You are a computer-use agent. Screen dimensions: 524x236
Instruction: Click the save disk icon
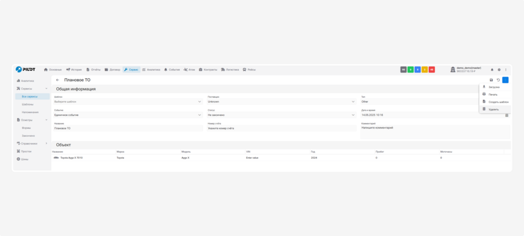point(491,80)
